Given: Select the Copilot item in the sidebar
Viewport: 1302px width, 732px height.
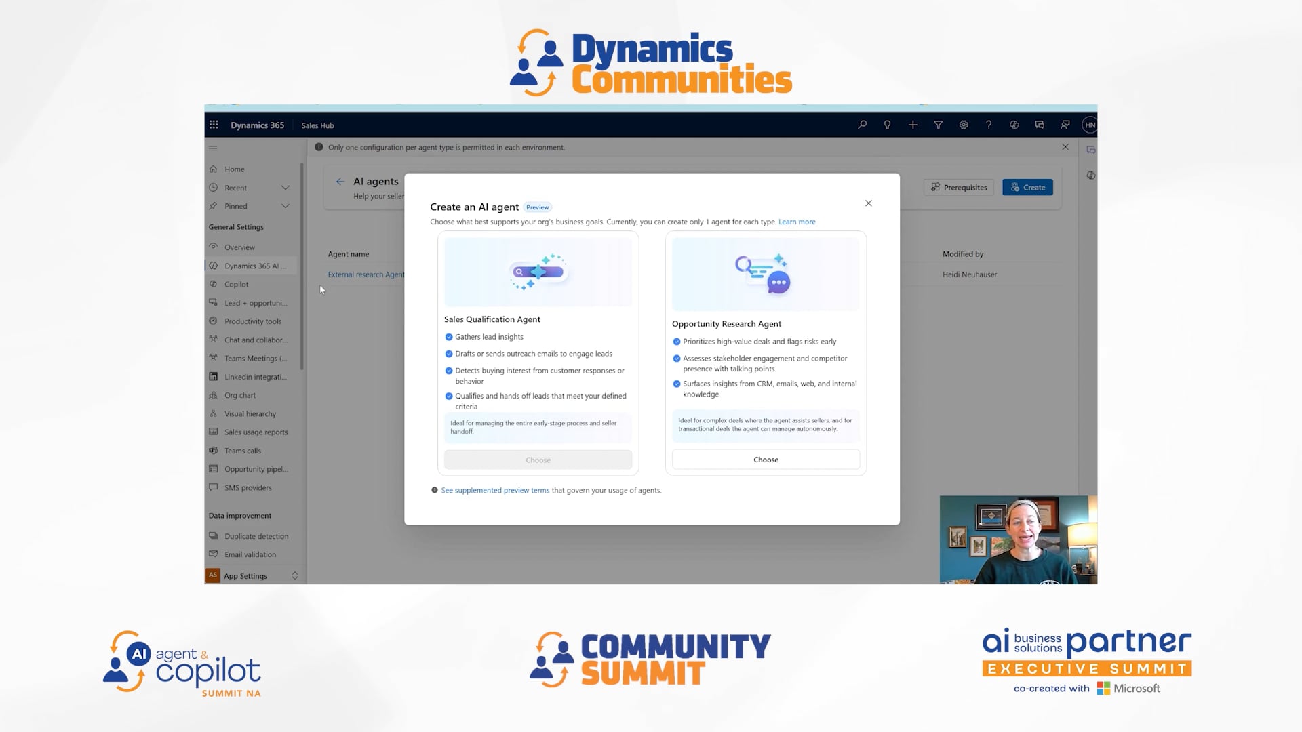Looking at the screenshot, I should (236, 284).
